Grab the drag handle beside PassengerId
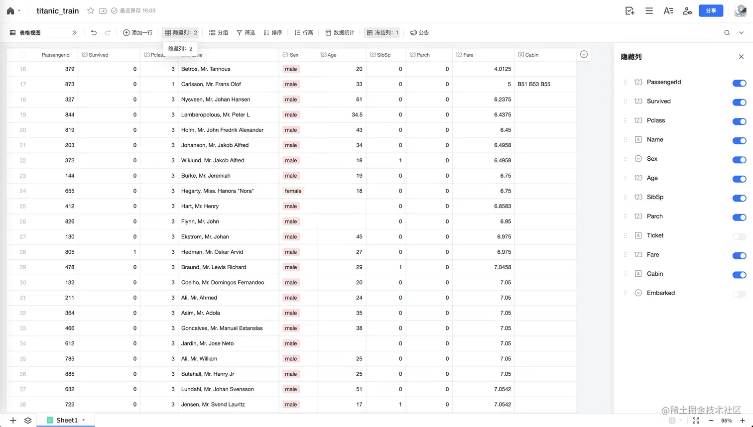The image size is (753, 427). 626,82
